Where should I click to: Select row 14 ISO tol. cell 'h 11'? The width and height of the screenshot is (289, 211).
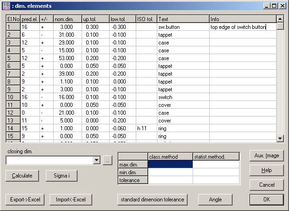click(146, 128)
